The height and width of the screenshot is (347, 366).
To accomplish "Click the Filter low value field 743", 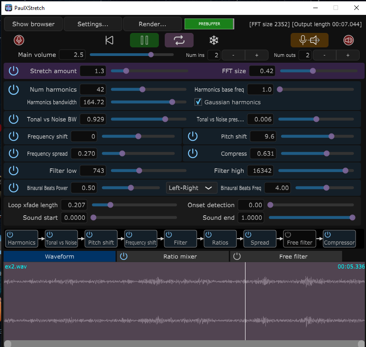I will 93,171.
